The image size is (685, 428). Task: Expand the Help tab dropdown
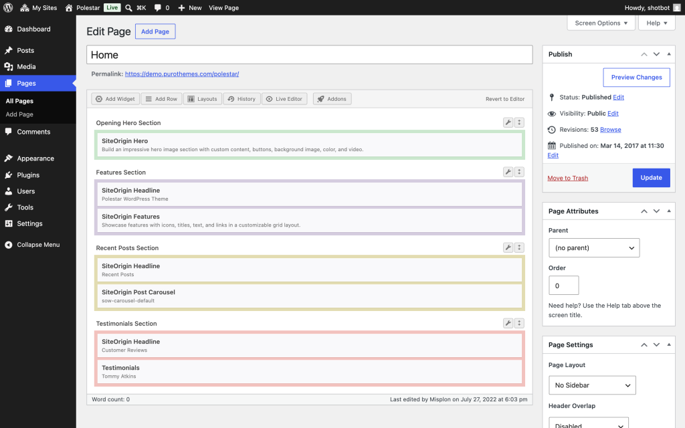coord(657,23)
